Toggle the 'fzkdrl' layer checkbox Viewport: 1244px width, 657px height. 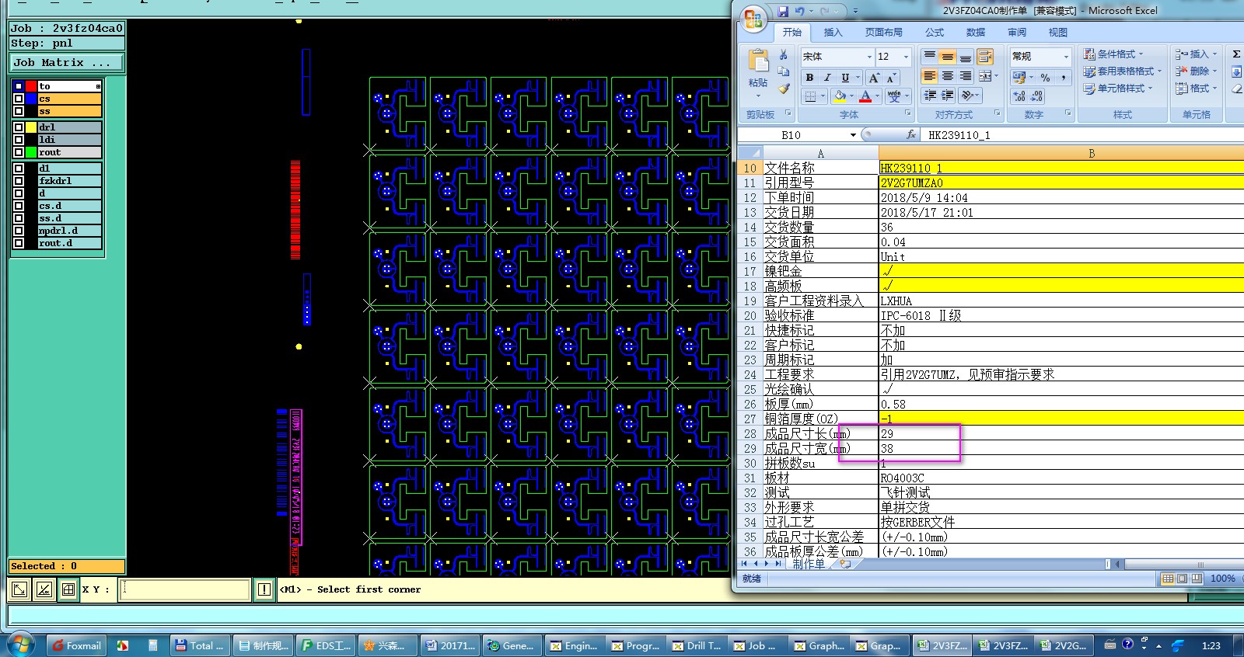(x=19, y=181)
